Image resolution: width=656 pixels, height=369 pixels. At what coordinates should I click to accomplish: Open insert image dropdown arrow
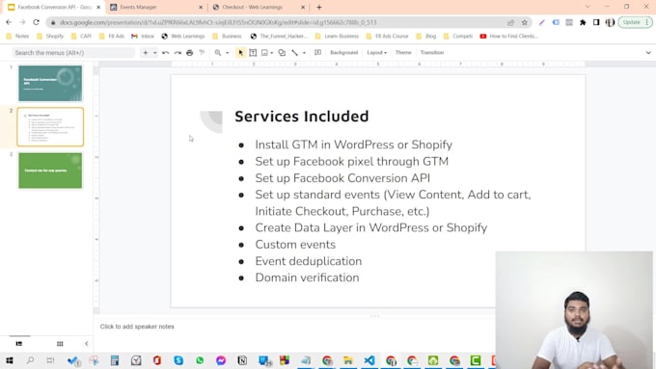[x=271, y=53]
